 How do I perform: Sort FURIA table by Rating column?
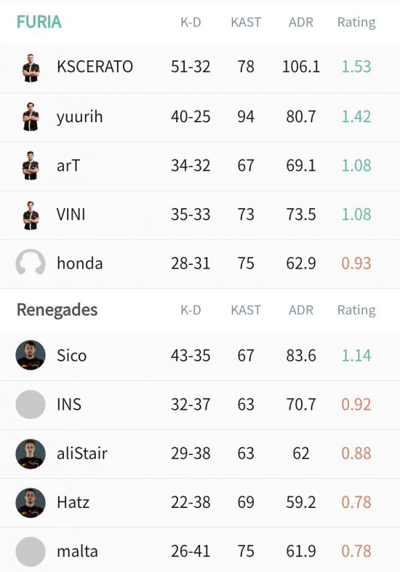point(356,23)
